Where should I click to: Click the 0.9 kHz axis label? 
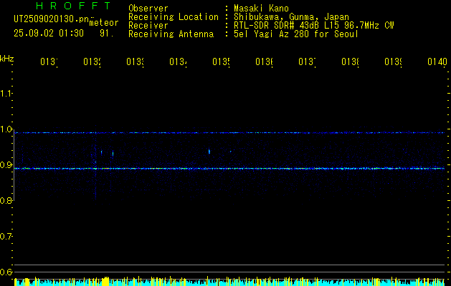pos(6,164)
